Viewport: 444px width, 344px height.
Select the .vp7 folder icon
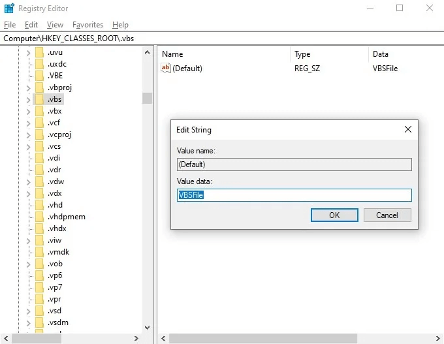click(x=39, y=287)
